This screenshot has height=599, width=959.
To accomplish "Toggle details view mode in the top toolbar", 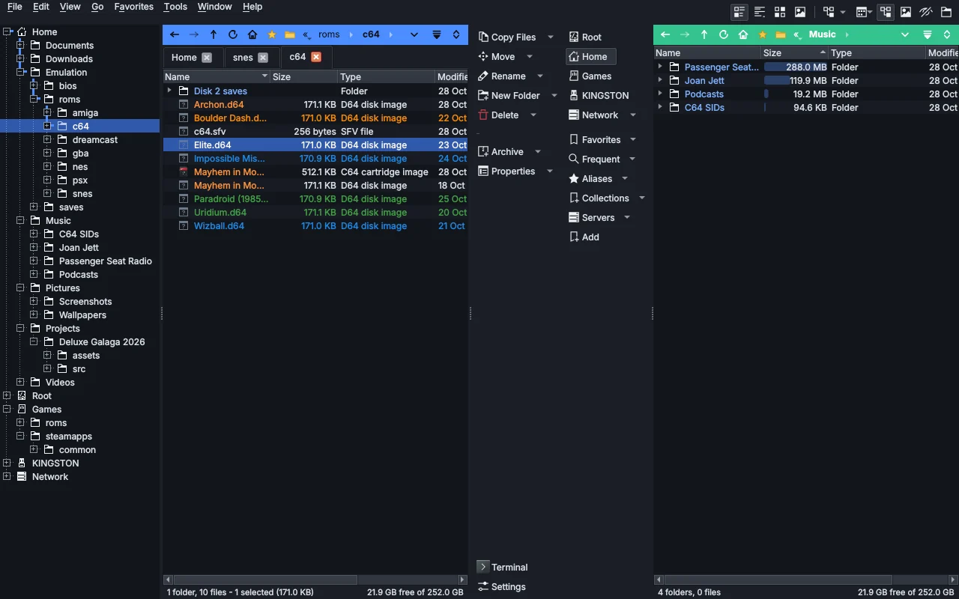I will click(x=739, y=12).
